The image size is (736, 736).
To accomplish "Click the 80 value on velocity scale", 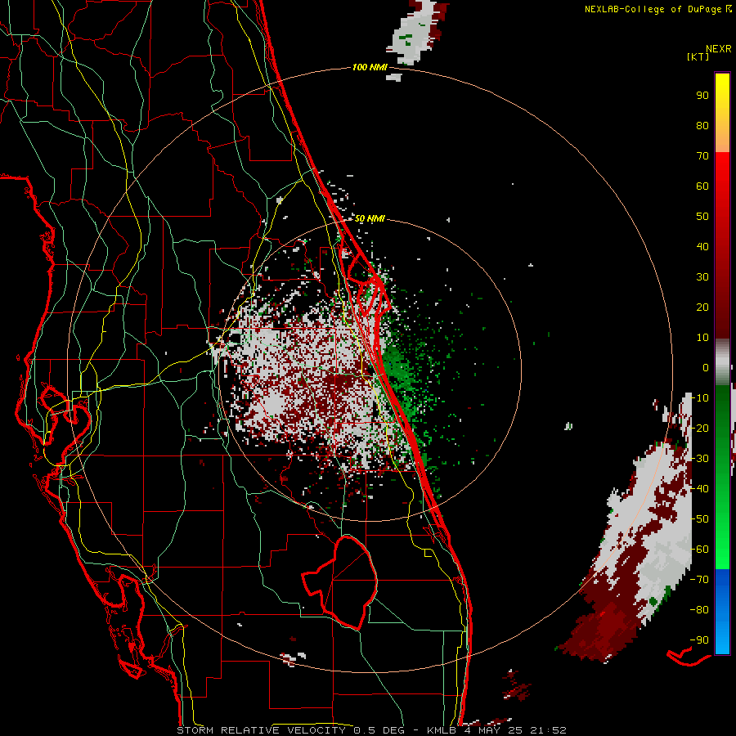I will tap(702, 125).
